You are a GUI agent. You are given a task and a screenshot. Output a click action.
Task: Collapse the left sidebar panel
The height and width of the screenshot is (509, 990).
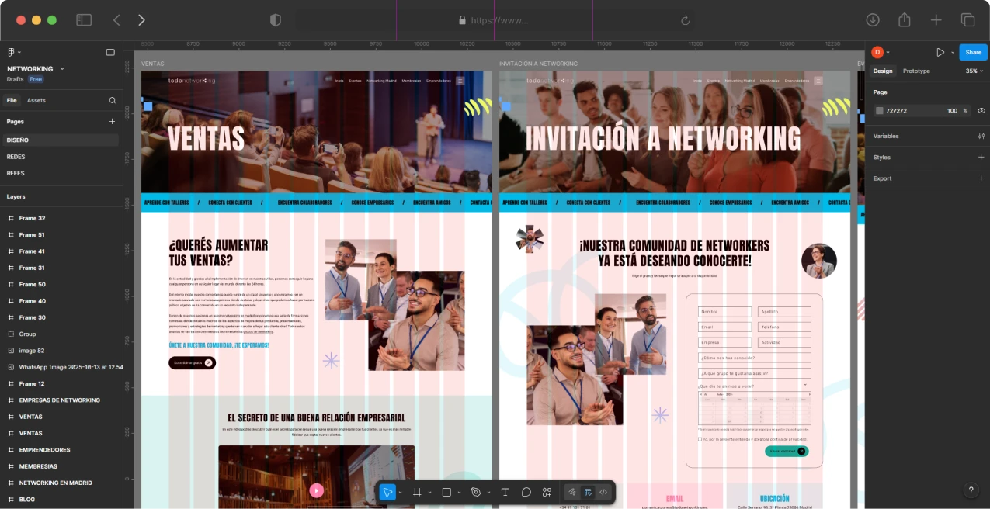tap(110, 52)
